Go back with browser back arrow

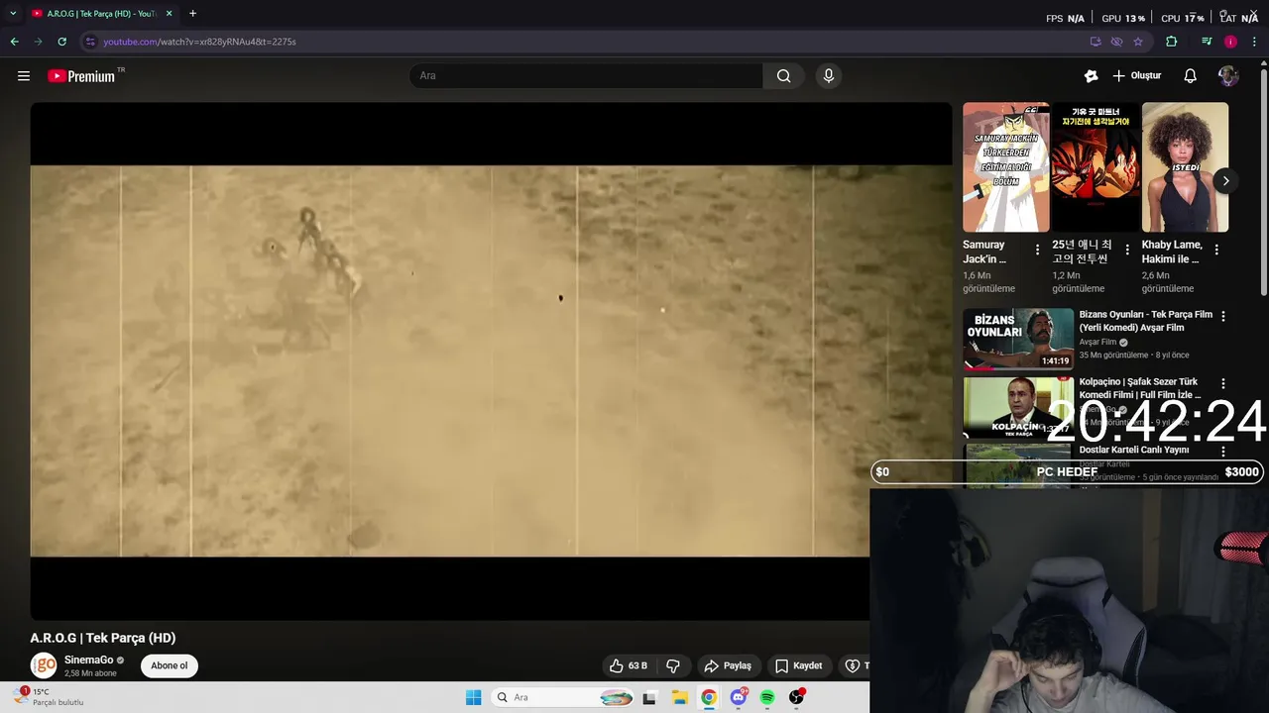(x=14, y=42)
